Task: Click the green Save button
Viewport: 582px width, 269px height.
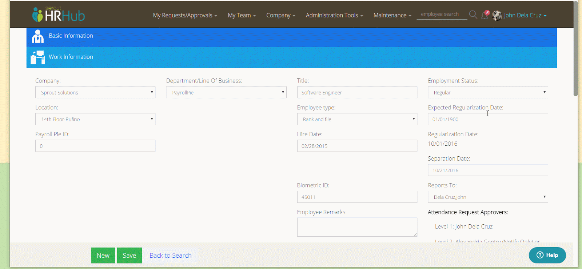Action: coord(129,255)
